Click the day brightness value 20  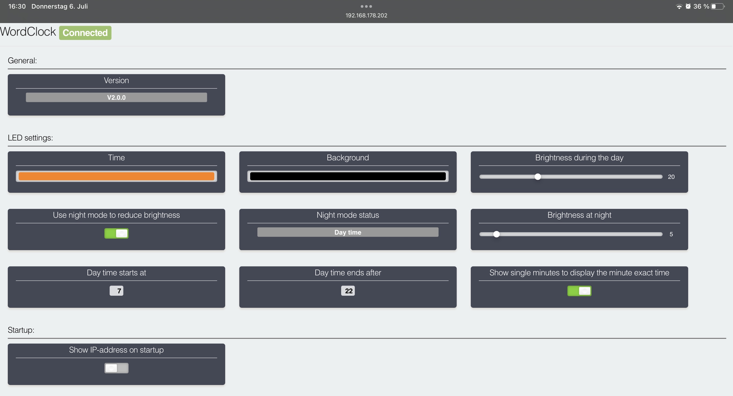coord(671,177)
